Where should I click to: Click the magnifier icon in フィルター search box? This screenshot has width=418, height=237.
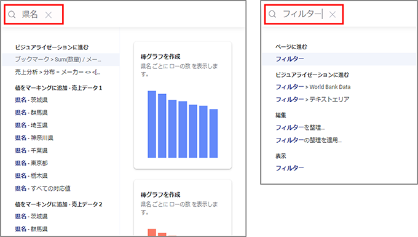click(x=272, y=14)
